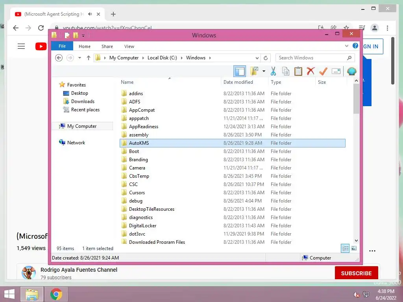The image size is (403, 302).
Task: Select Favorites in navigation pane
Action: (76, 85)
